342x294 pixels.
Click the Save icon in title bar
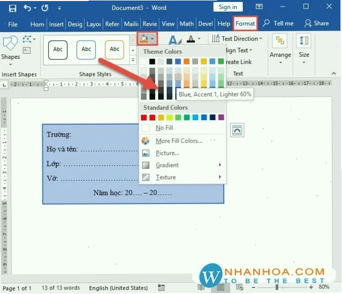[x=13, y=8]
